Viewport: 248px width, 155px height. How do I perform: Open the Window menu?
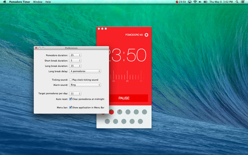click(38, 2)
